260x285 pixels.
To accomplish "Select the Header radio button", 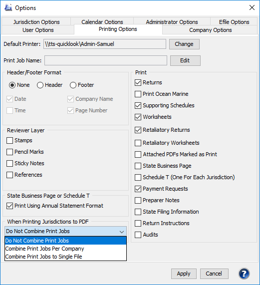I will pyautogui.click(x=40, y=85).
